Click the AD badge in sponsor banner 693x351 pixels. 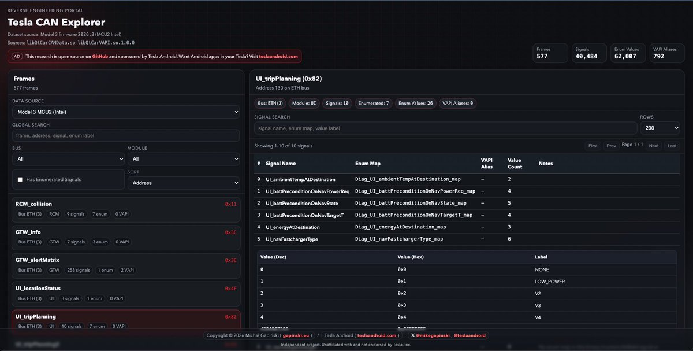[x=17, y=56]
